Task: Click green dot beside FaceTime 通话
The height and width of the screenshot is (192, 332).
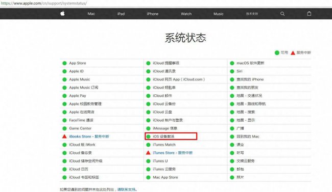Action: click(64, 120)
